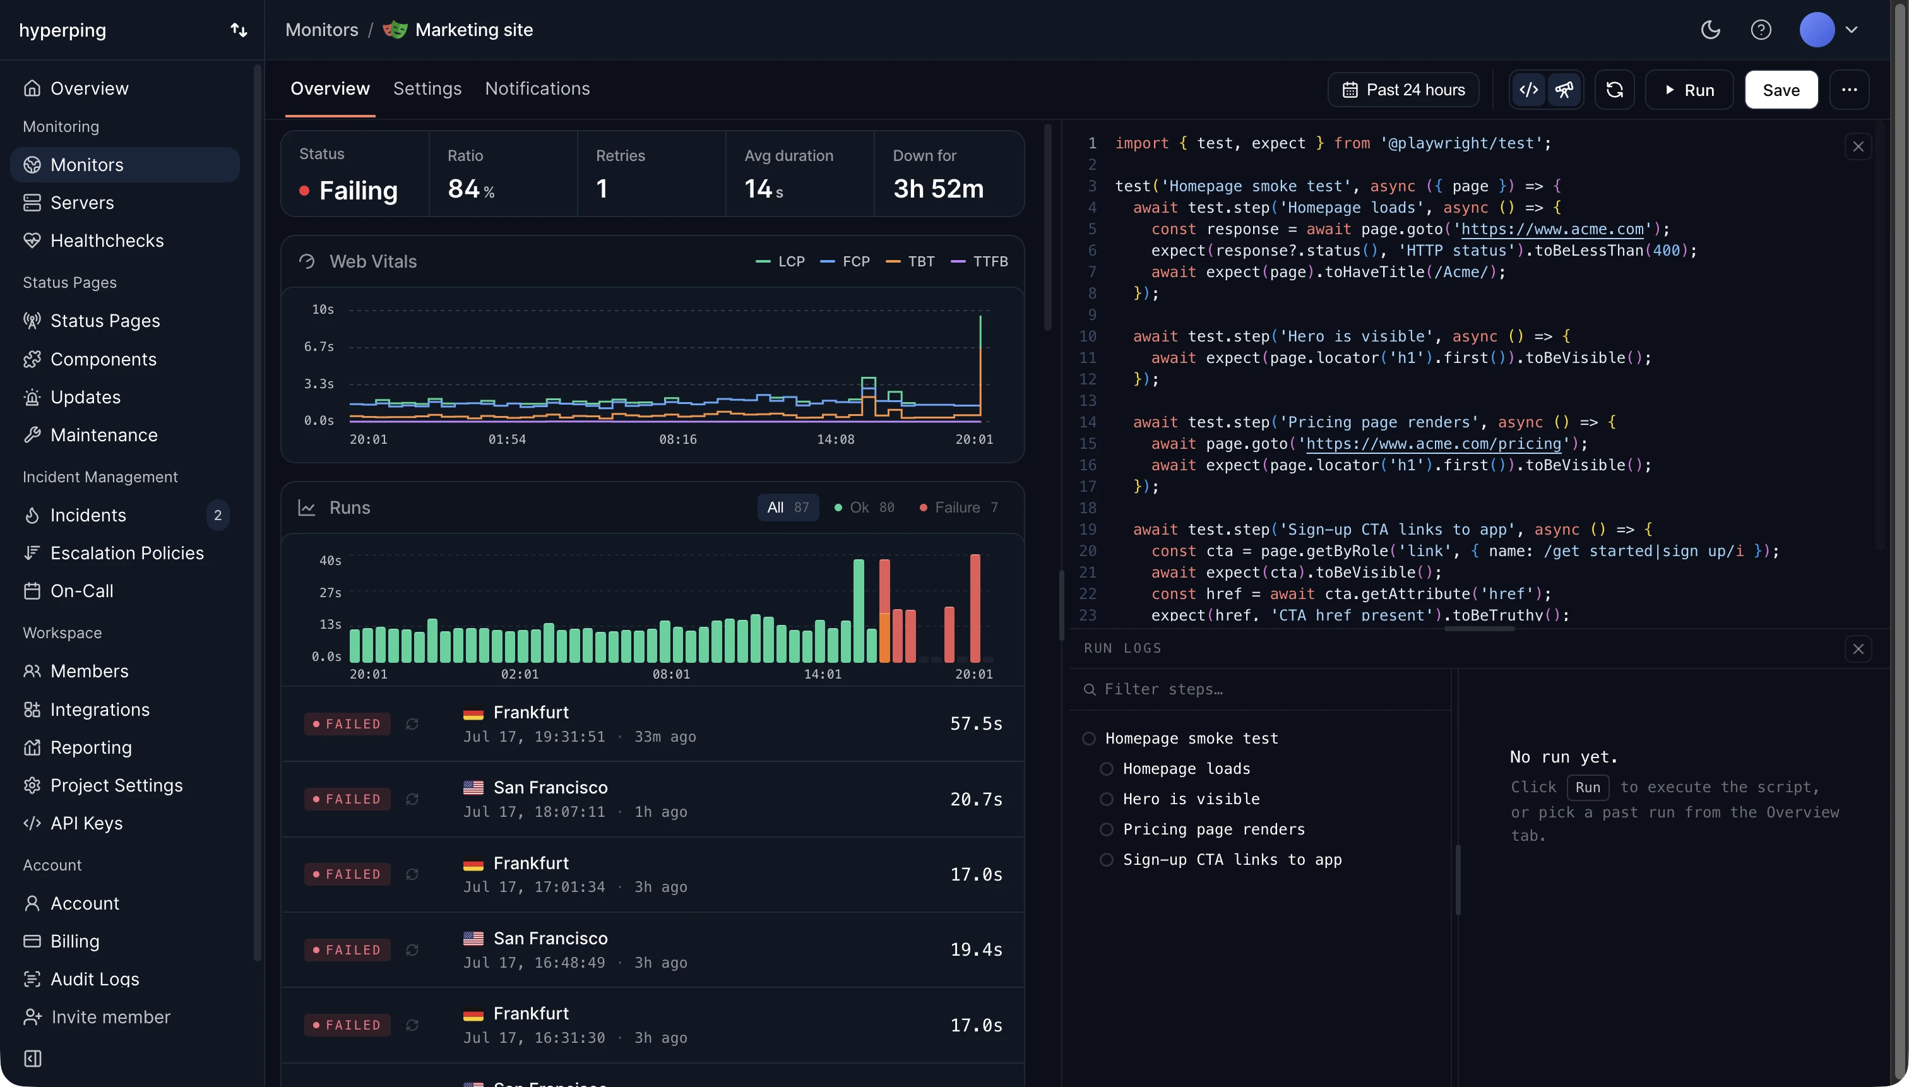This screenshot has height=1087, width=1909.
Task: Open the San Francisco 18:07:11 failed run
Action: click(x=653, y=799)
